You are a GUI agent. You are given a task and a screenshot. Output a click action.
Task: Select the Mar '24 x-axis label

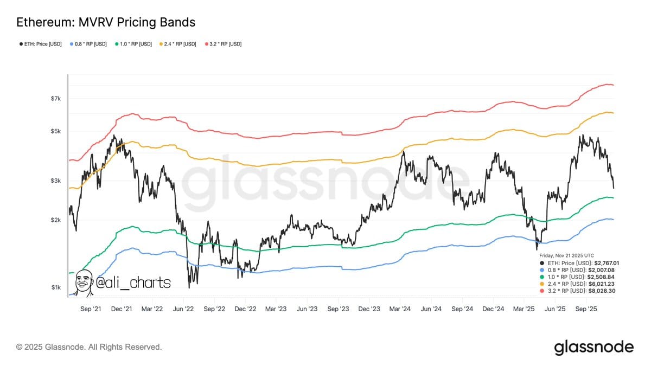point(400,309)
